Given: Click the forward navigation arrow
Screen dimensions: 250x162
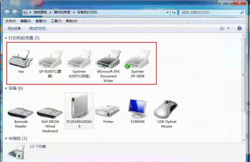Looking at the screenshot, I should (x=15, y=13).
